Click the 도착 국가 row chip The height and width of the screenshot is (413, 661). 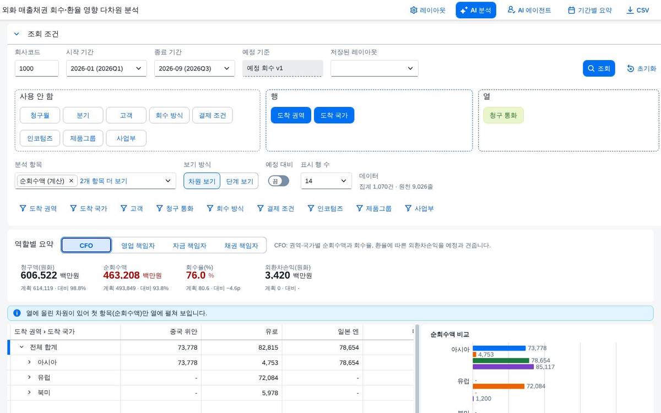point(334,115)
